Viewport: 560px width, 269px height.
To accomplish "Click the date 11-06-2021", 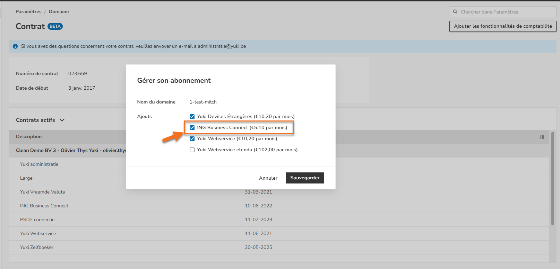I will [258, 234].
